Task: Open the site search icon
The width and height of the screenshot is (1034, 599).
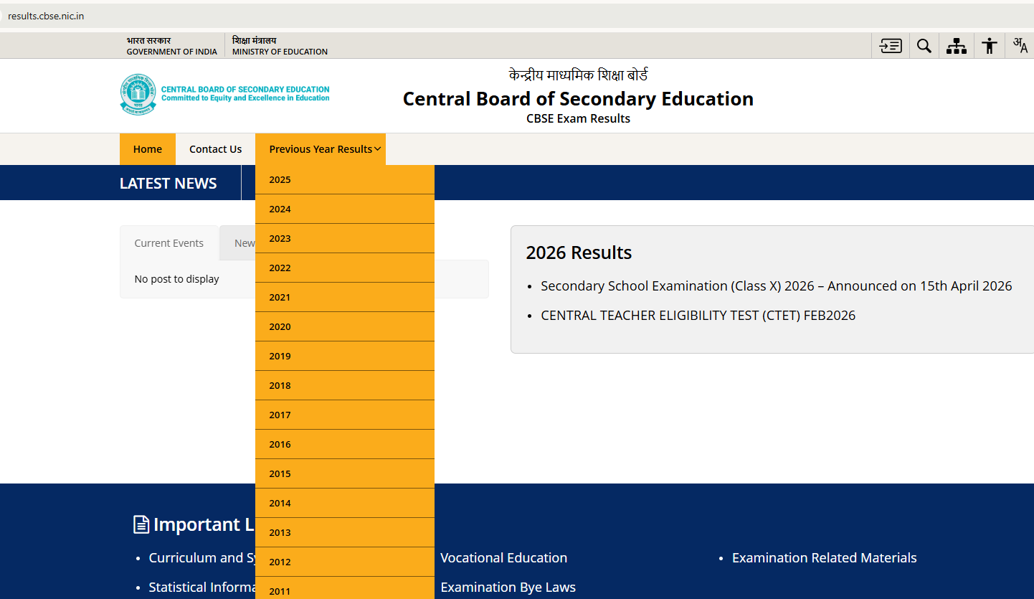Action: click(x=924, y=45)
